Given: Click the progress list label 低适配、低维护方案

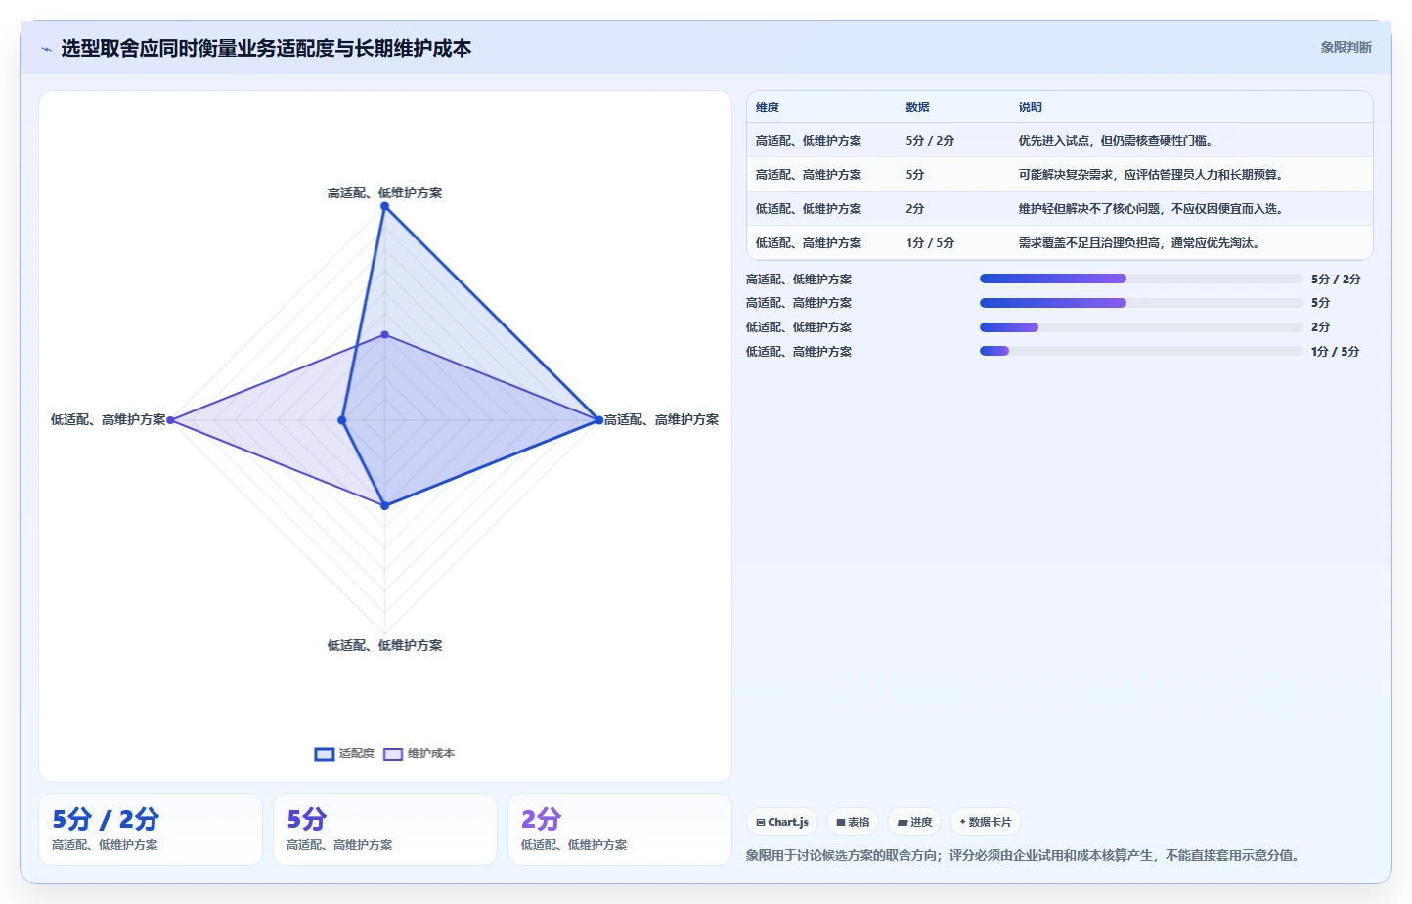Looking at the screenshot, I should pyautogui.click(x=799, y=327).
